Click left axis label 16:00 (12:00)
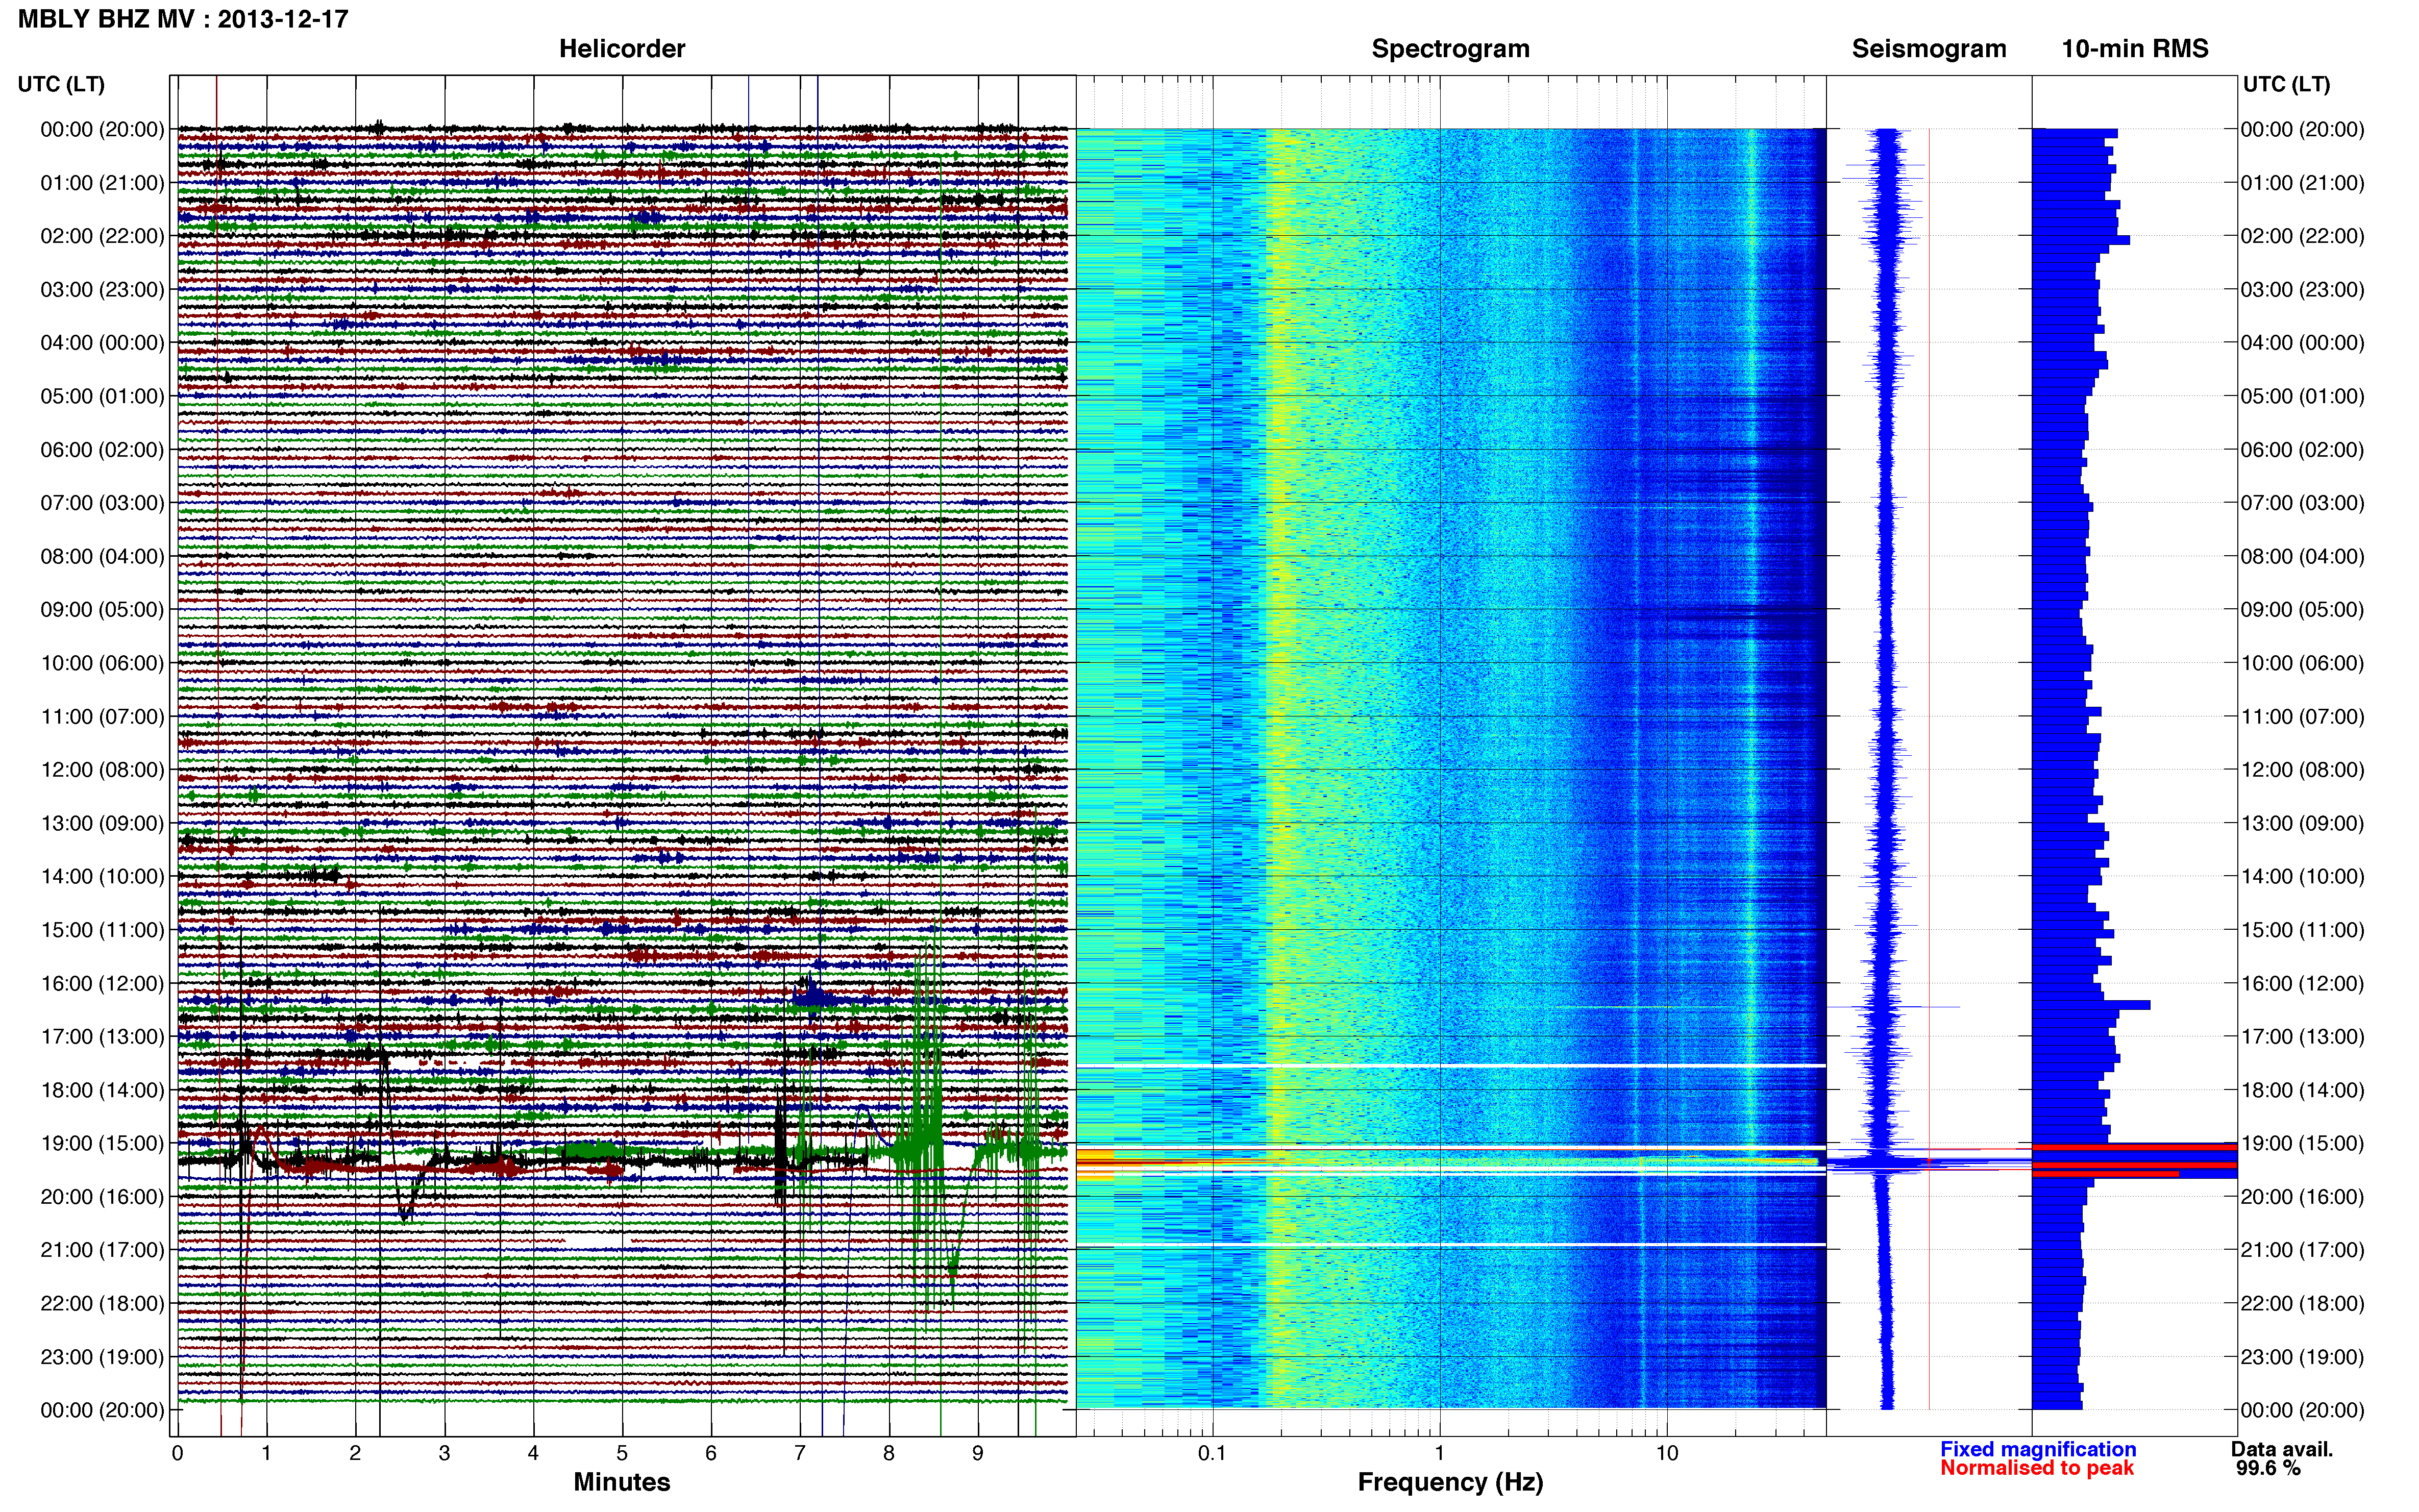2419x1512 pixels. (x=102, y=983)
